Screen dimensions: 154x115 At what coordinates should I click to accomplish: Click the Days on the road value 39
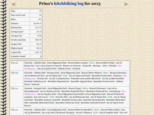tap(40, 15)
